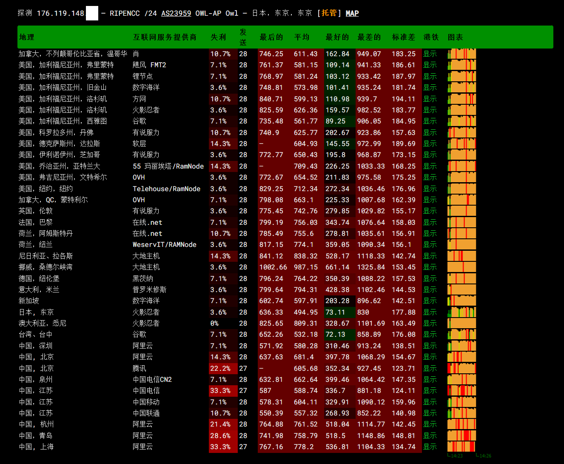
Task: Select the 22.2% loss cell for 腾讯
Action: (x=223, y=368)
